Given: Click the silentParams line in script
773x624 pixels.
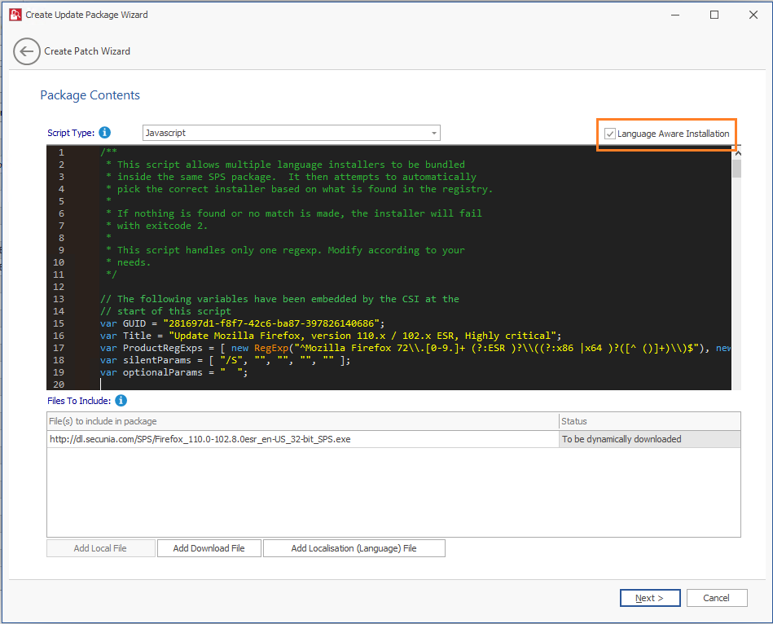Looking at the screenshot, I should coord(225,361).
